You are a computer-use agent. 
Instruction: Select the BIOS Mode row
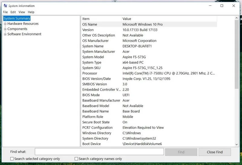[x=149, y=95]
